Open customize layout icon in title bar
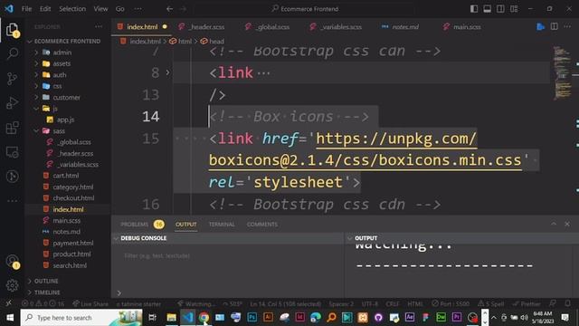The width and height of the screenshot is (579, 326). (514, 9)
